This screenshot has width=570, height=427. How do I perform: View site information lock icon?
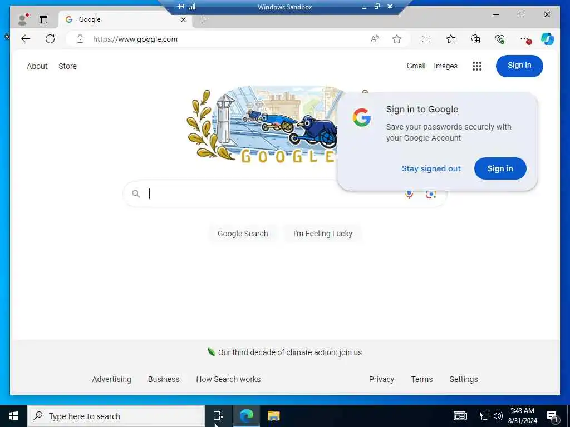(x=80, y=39)
